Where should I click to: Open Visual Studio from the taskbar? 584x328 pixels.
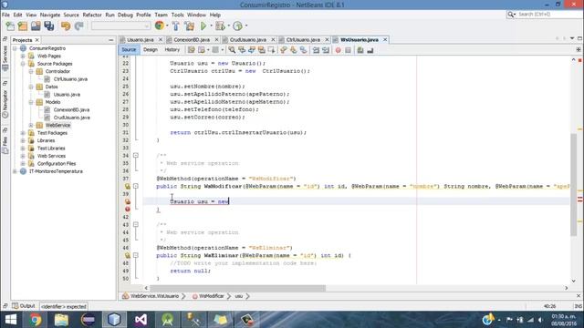point(141,320)
